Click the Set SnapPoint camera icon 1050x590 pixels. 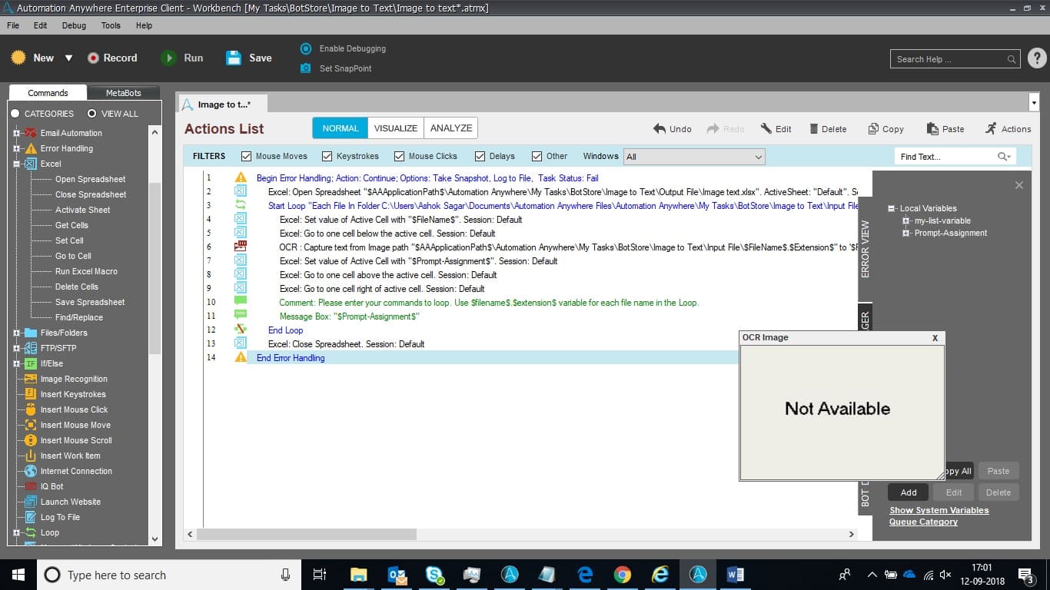point(305,68)
